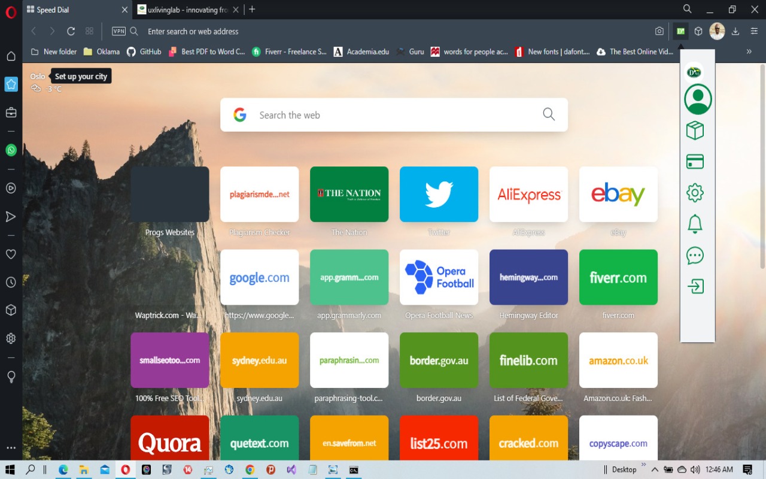Close the Speed Dial tab

124,10
